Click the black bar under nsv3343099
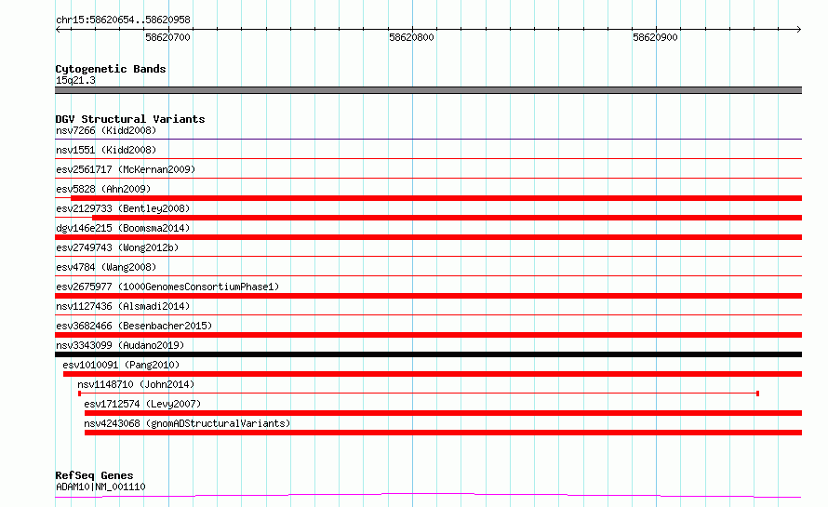 [428, 354]
